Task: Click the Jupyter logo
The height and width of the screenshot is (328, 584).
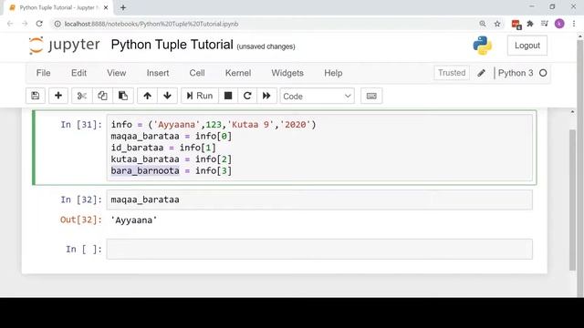Action: click(x=65, y=46)
